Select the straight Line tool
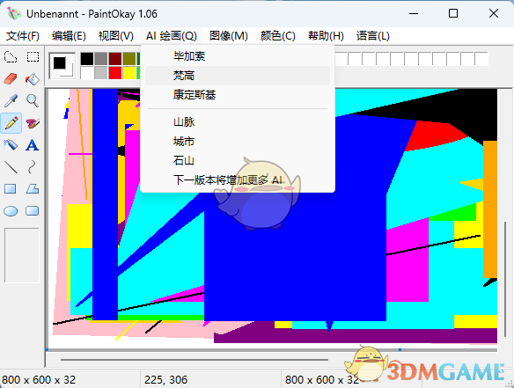This screenshot has width=514, height=388. click(11, 167)
